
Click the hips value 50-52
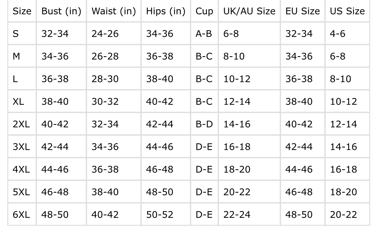[x=160, y=215]
